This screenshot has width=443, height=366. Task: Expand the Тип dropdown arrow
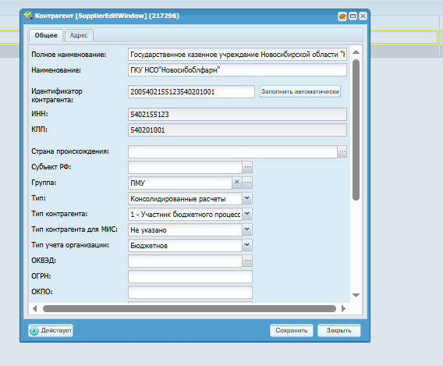[247, 198]
